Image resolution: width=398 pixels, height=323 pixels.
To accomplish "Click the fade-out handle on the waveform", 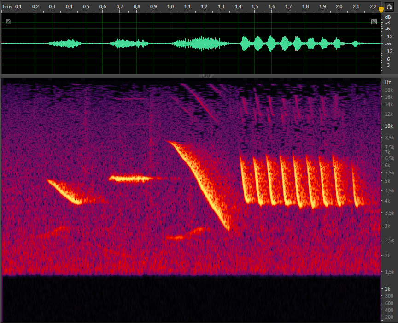I will click(374, 22).
